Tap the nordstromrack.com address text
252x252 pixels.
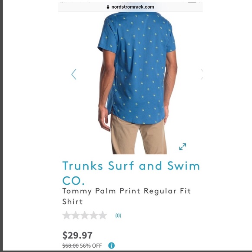pyautogui.click(x=133, y=7)
